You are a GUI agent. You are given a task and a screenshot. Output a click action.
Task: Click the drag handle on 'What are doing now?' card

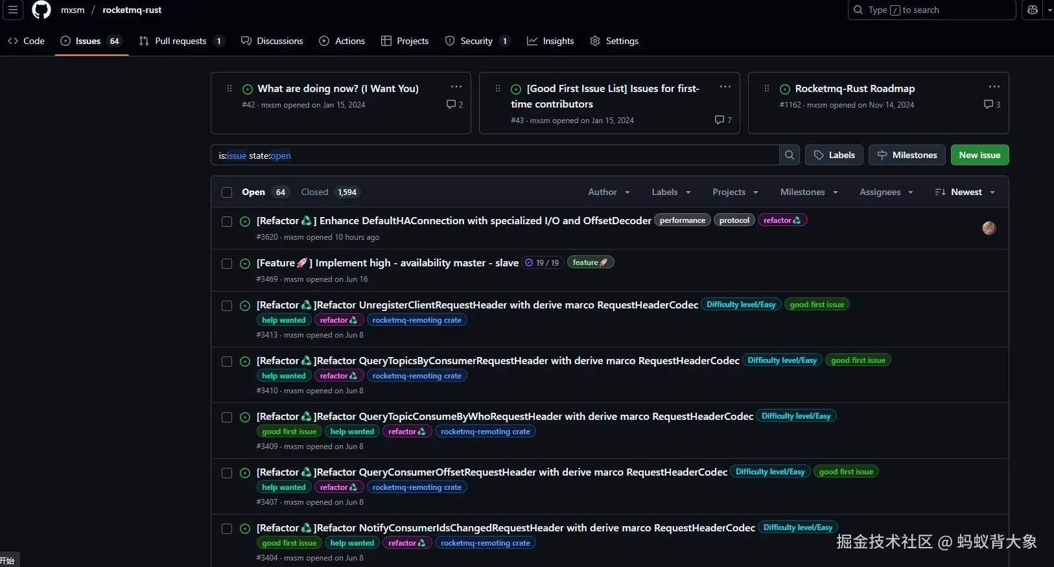point(229,89)
